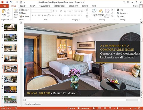Open Layout dropdown
This screenshot has width=143, height=110.
(24, 10)
